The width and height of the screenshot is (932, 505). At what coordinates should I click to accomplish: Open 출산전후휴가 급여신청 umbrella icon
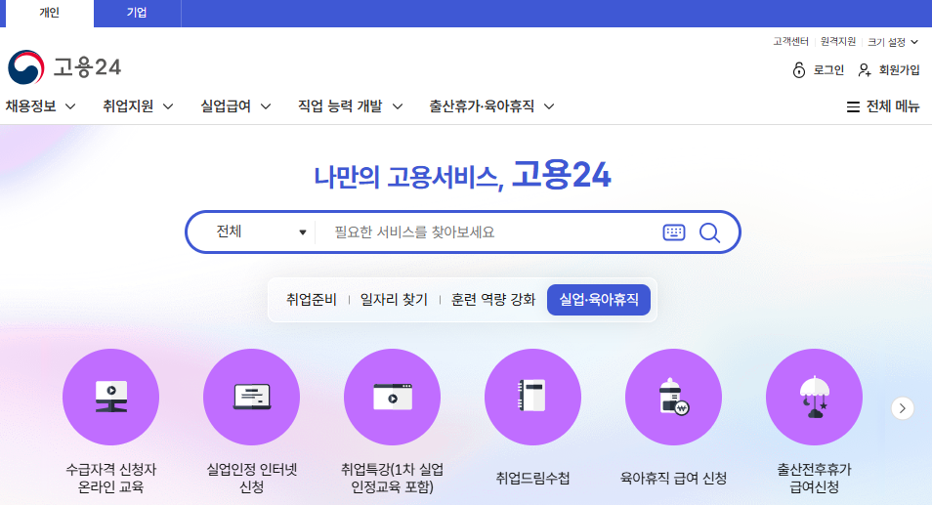click(x=814, y=397)
